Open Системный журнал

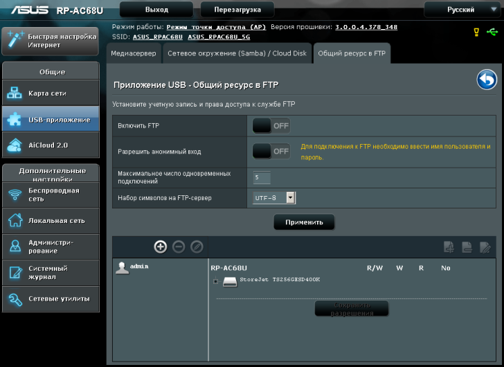[x=51, y=273]
